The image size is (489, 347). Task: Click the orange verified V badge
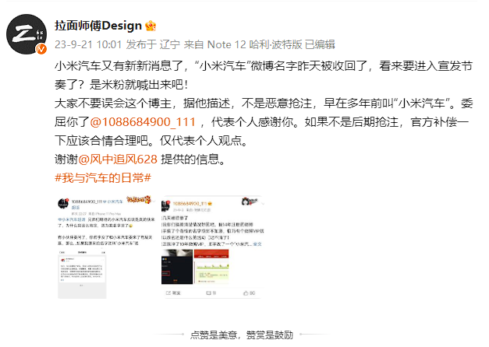coord(41,49)
